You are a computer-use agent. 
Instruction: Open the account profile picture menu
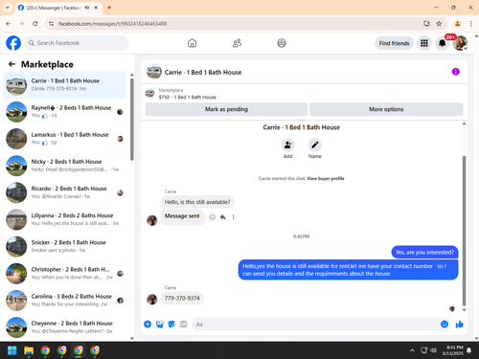[x=460, y=43]
